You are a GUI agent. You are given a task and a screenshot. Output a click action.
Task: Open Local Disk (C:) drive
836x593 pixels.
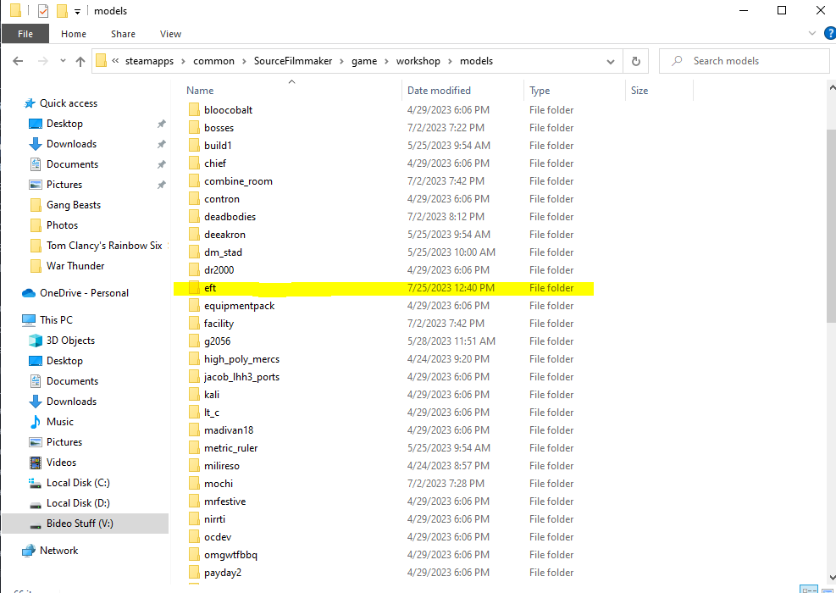[78, 483]
